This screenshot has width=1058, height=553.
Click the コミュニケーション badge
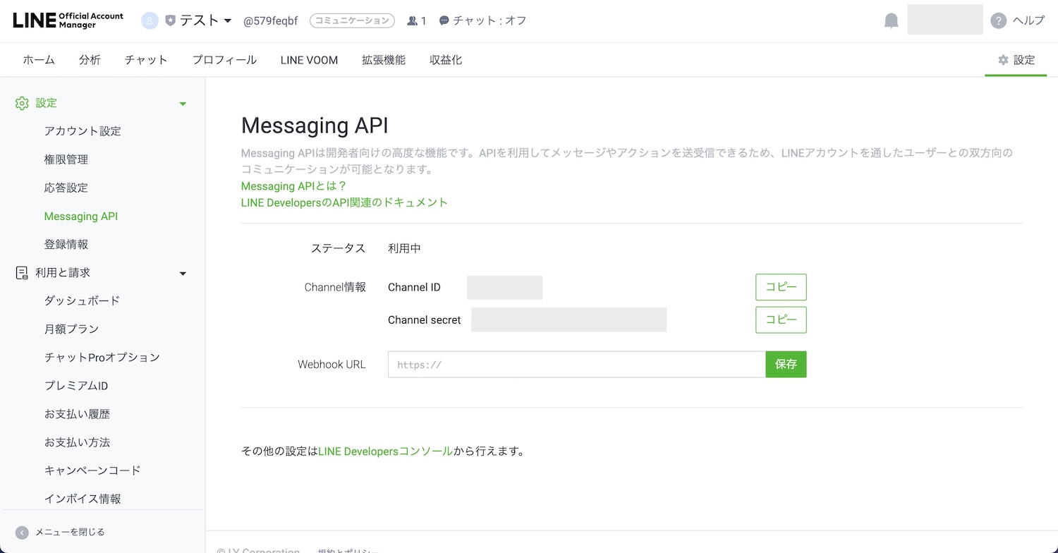click(x=352, y=20)
